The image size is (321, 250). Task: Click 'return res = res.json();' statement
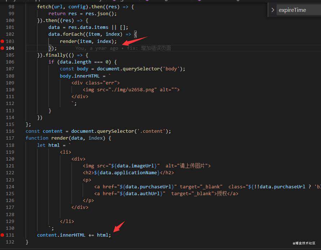[83, 14]
